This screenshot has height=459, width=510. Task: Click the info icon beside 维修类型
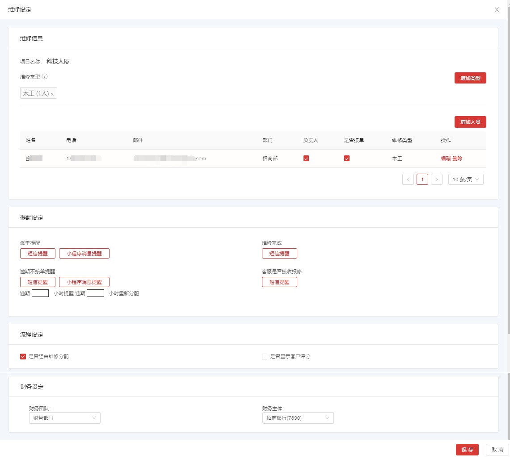(45, 76)
